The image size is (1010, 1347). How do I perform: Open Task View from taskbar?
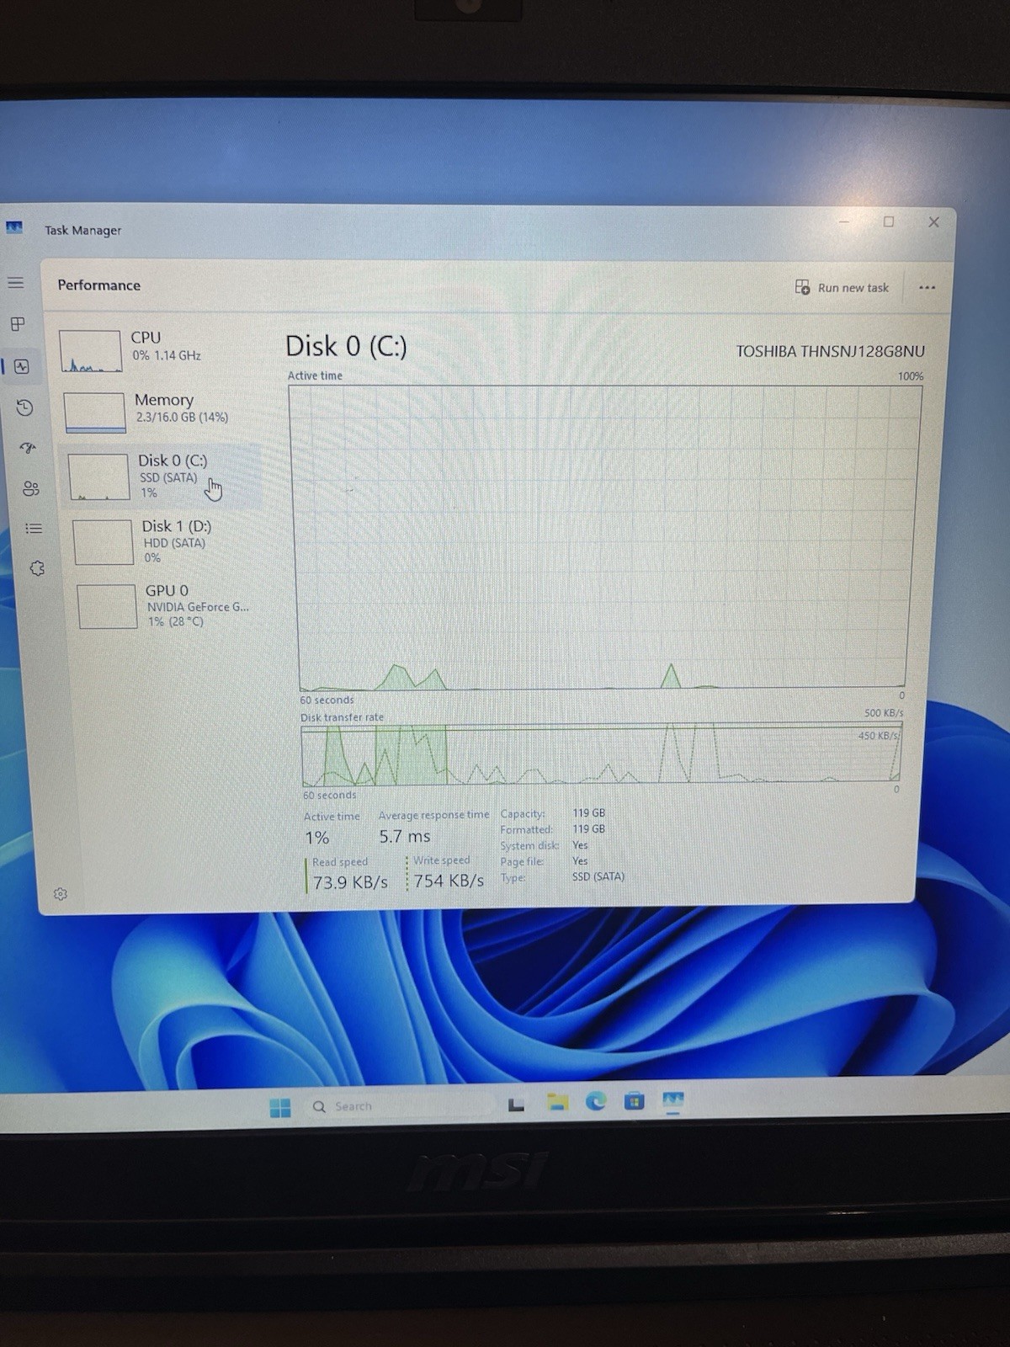517,1104
